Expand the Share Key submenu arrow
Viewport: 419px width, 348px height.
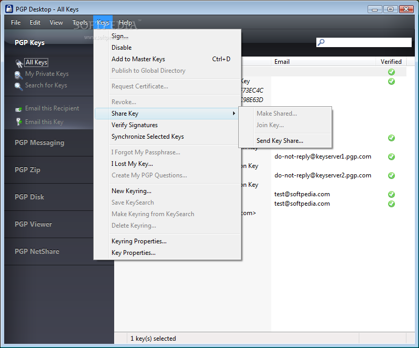[234, 114]
